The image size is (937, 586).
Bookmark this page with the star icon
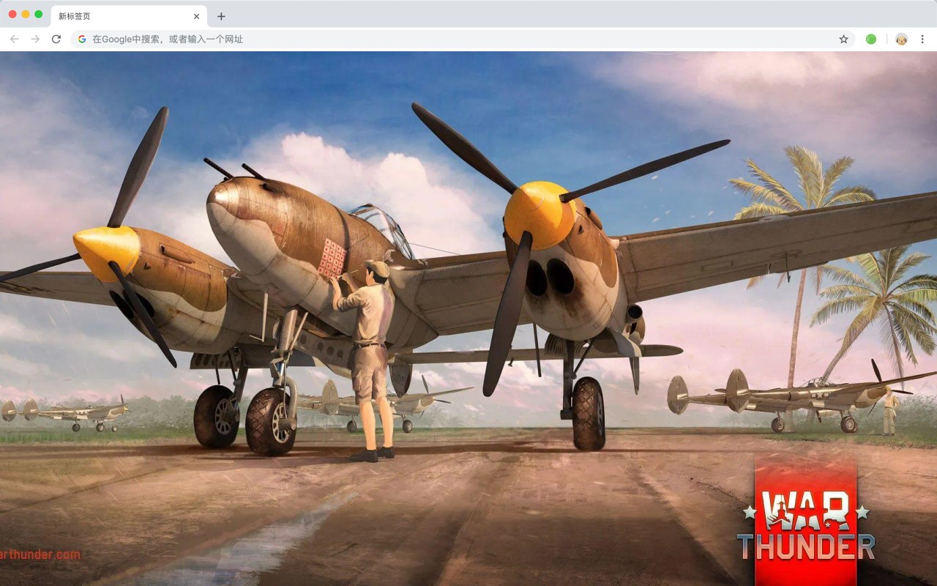click(843, 39)
